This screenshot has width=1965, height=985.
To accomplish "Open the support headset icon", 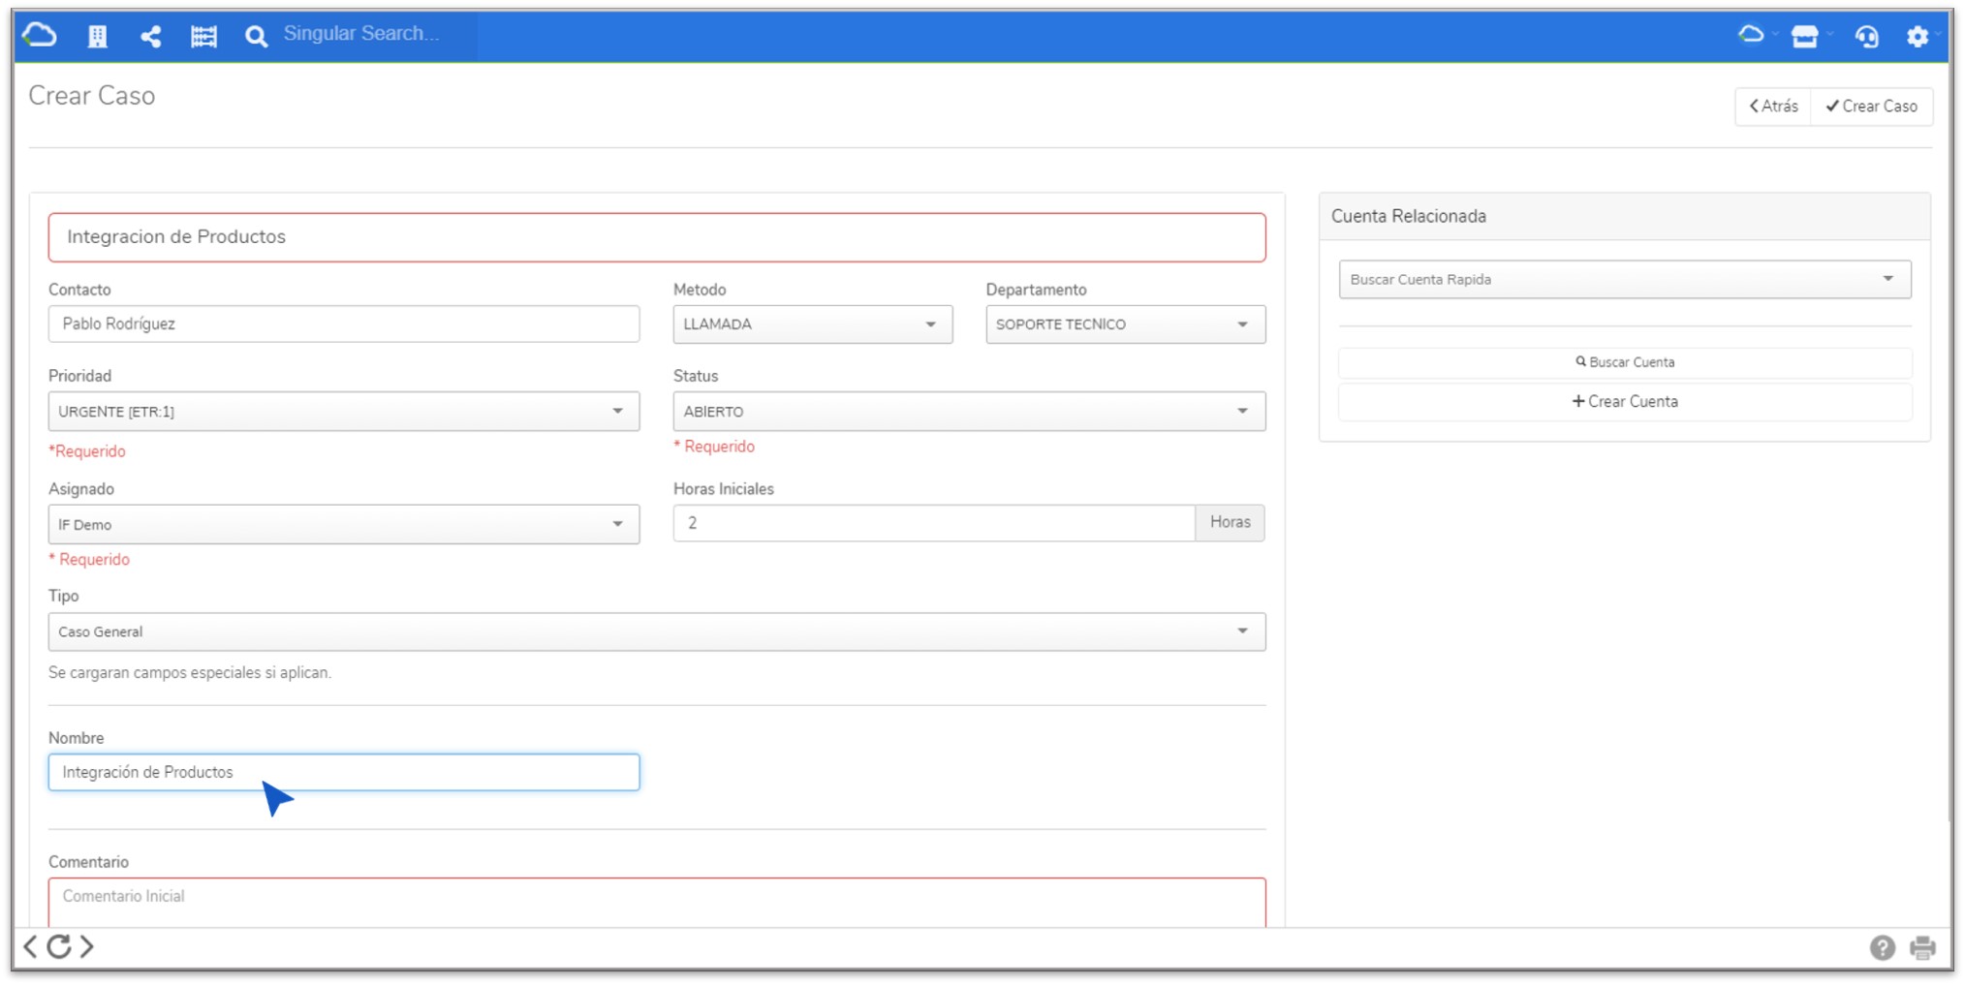I will [1866, 37].
